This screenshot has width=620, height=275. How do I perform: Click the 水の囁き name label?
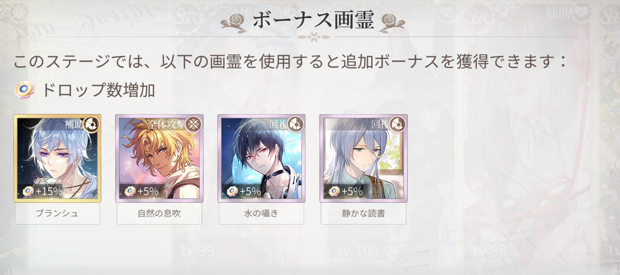coord(261,214)
